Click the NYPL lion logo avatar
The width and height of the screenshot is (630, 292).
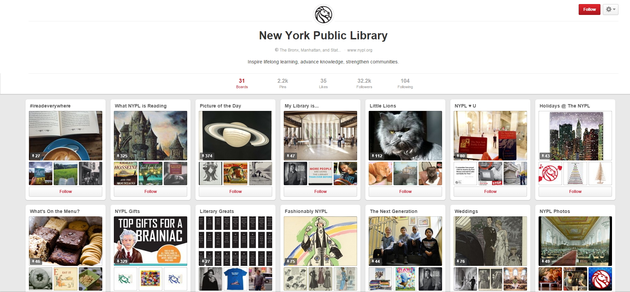pyautogui.click(x=323, y=15)
